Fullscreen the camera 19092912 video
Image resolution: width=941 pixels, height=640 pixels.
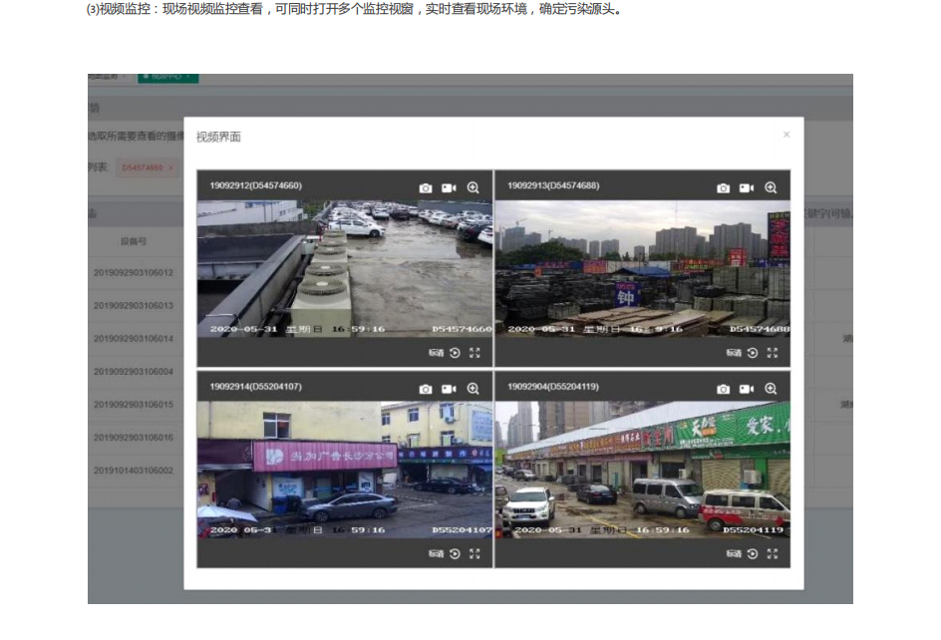tap(474, 353)
